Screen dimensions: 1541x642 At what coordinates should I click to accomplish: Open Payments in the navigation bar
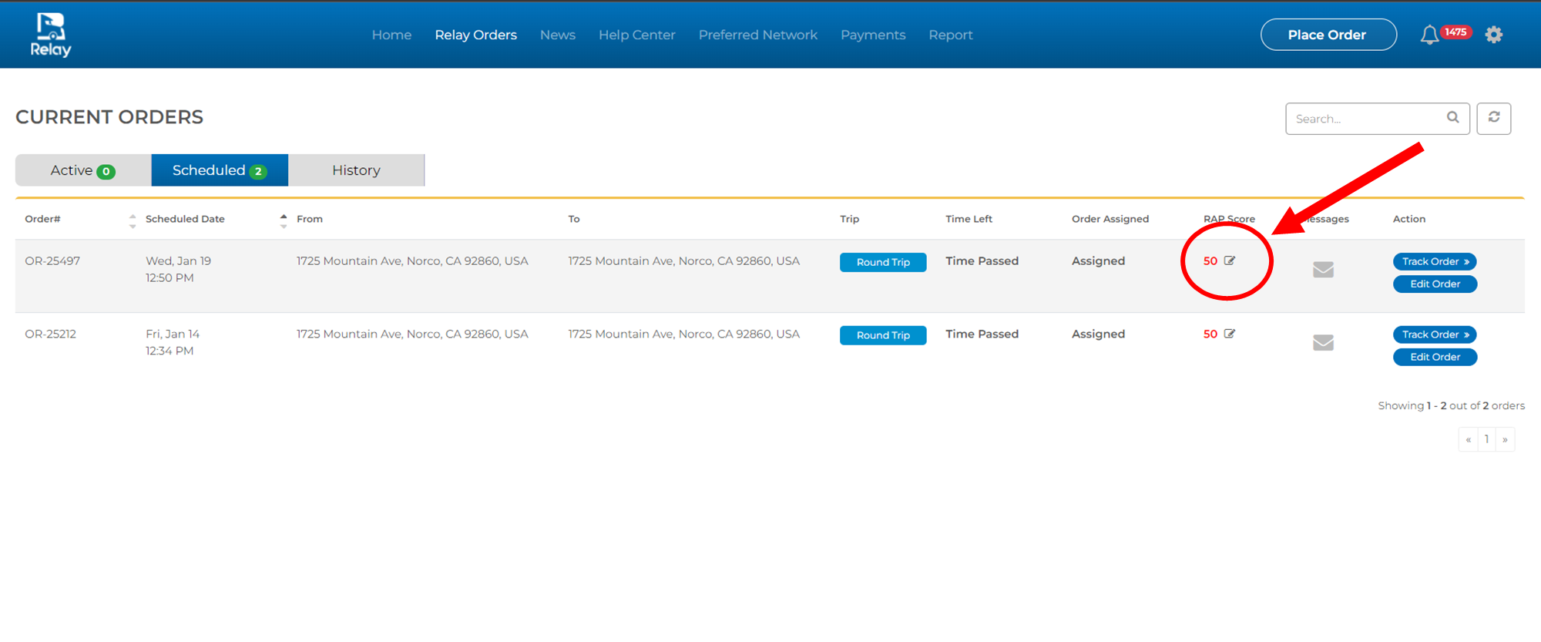point(873,35)
